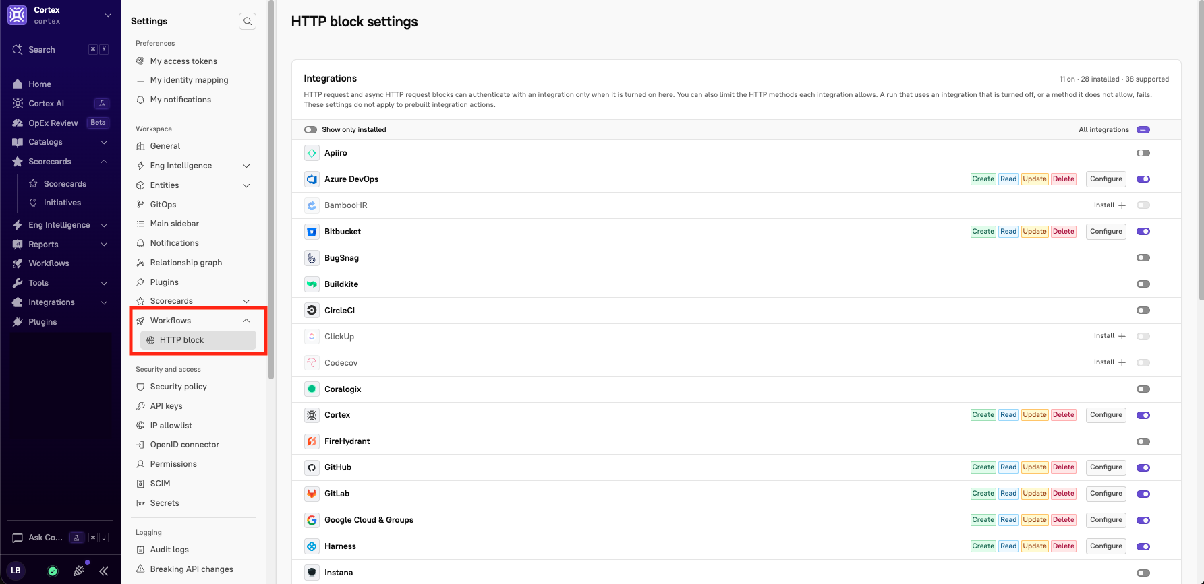The width and height of the screenshot is (1204, 584).
Task: Click the settings search magnifier icon
Action: coord(248,21)
